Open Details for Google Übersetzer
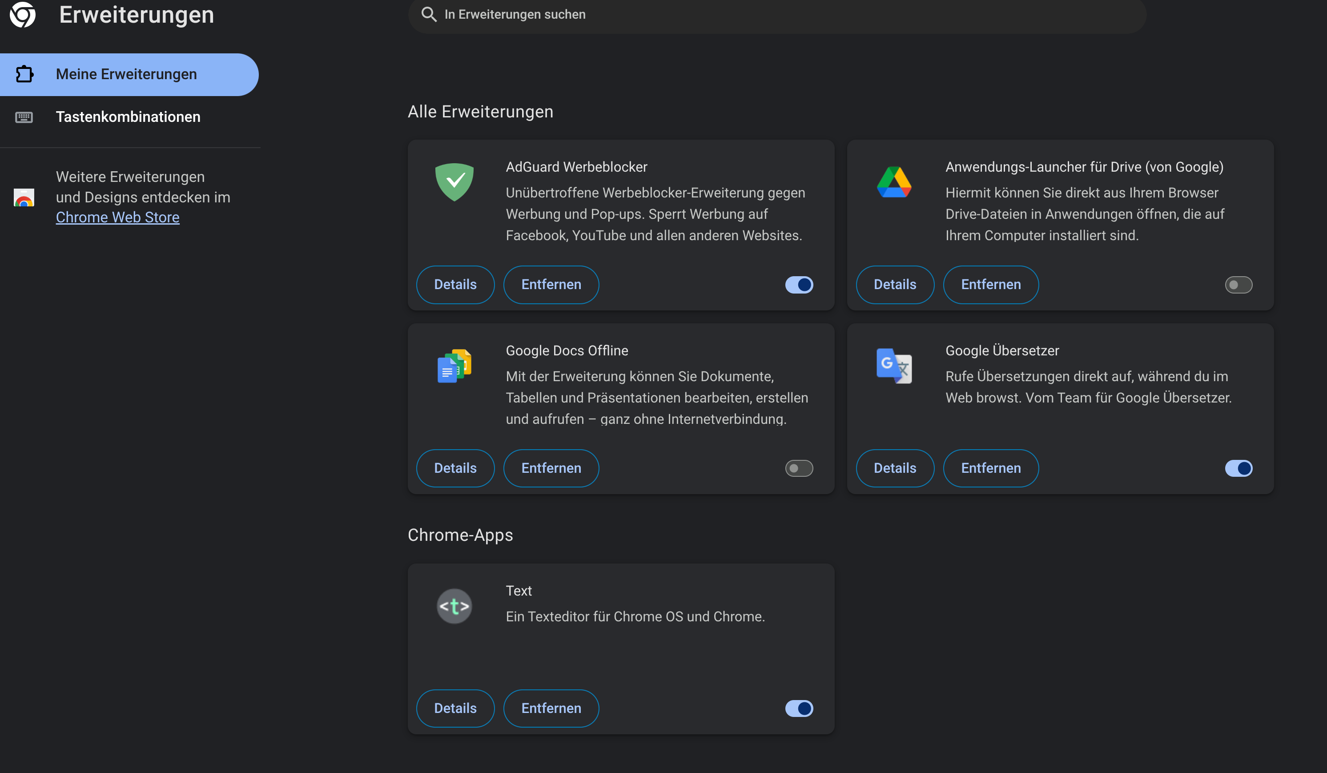 point(895,468)
